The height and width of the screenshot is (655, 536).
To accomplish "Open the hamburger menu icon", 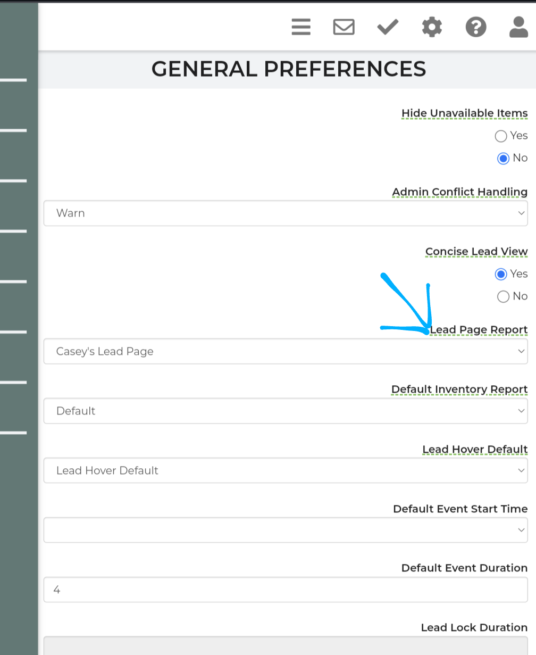I will click(301, 27).
